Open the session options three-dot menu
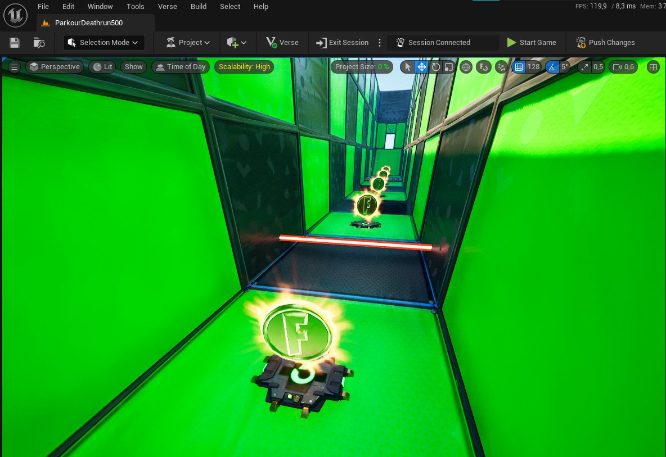 click(x=380, y=42)
